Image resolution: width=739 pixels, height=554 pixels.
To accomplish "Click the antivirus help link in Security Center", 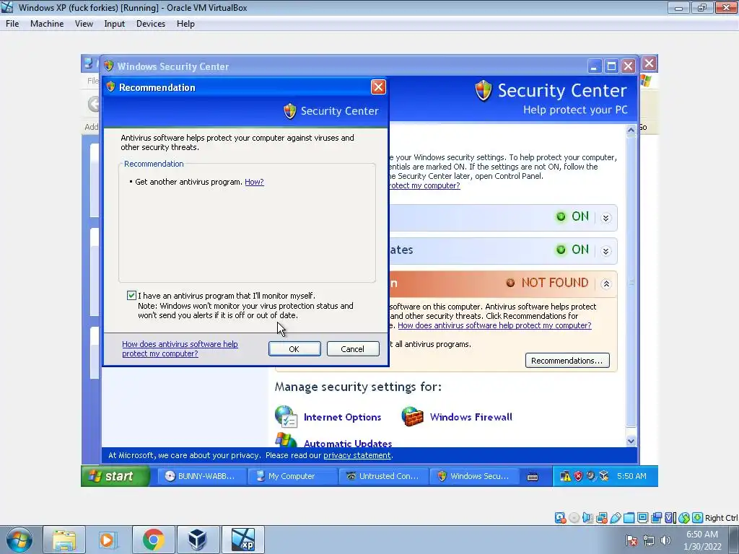I will coord(494,325).
